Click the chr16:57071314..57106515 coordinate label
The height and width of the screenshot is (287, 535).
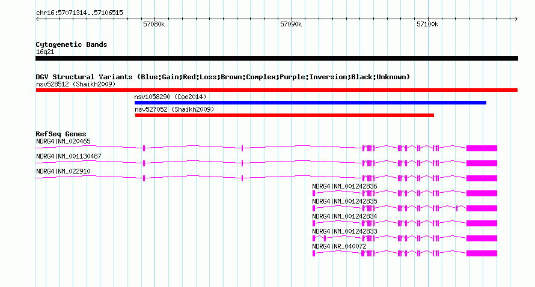(x=79, y=13)
